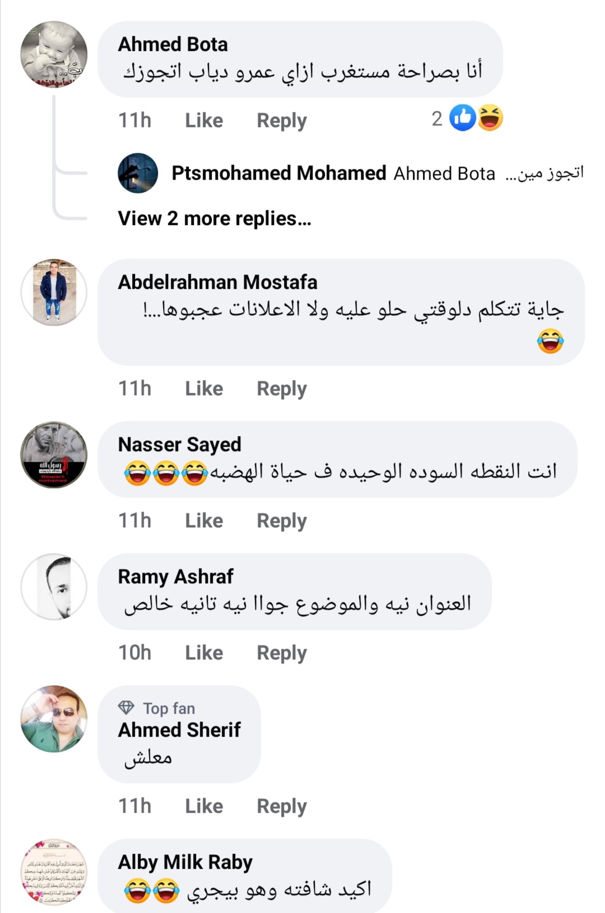Tap Abdelrahman Mostafa's profile picture
This screenshot has width=605, height=913.
coord(54,292)
